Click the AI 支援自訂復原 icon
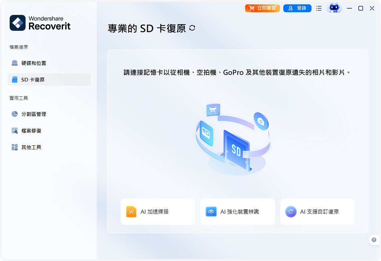This screenshot has height=261, width=381. coord(291,212)
